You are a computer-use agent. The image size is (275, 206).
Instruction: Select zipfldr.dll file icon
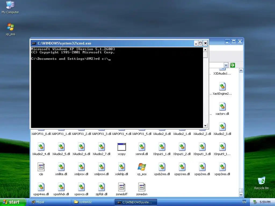coord(102,187)
